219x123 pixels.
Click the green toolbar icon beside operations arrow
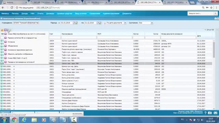[10, 30]
